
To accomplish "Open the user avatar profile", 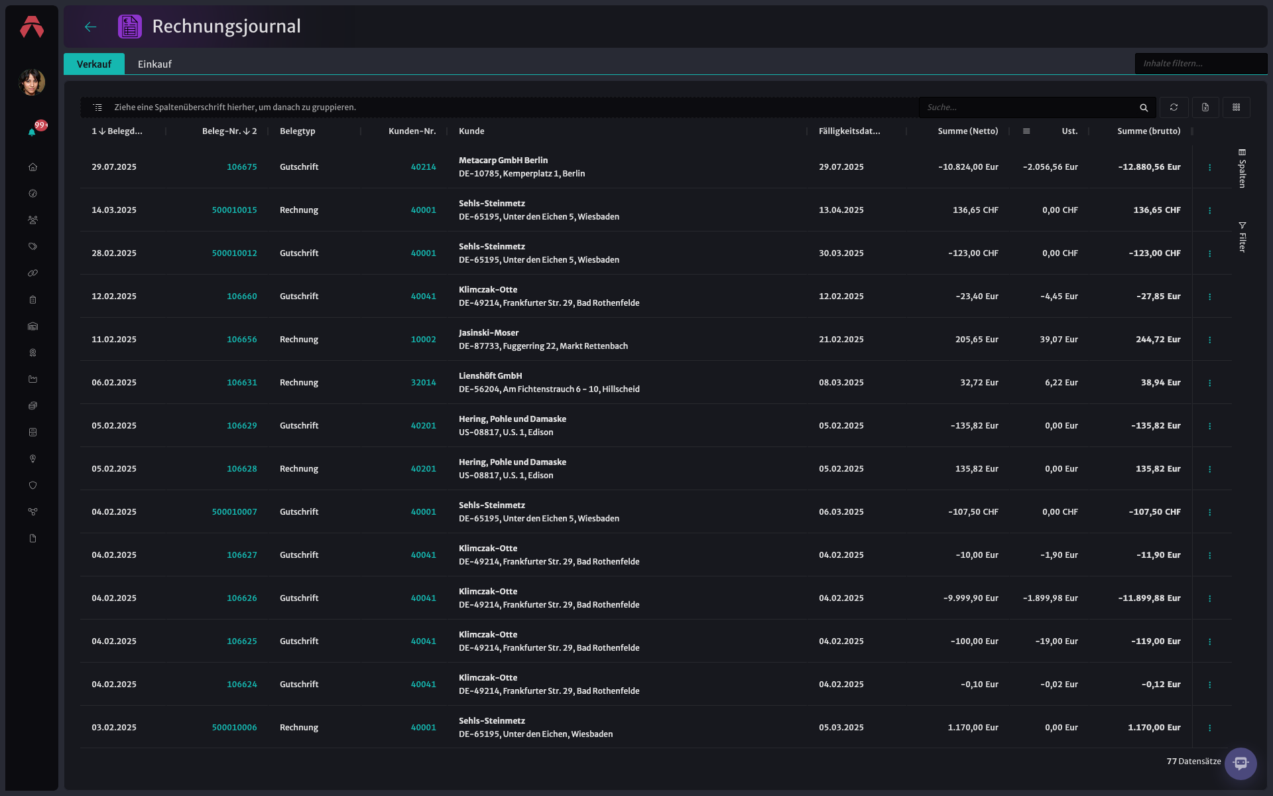I will (32, 82).
